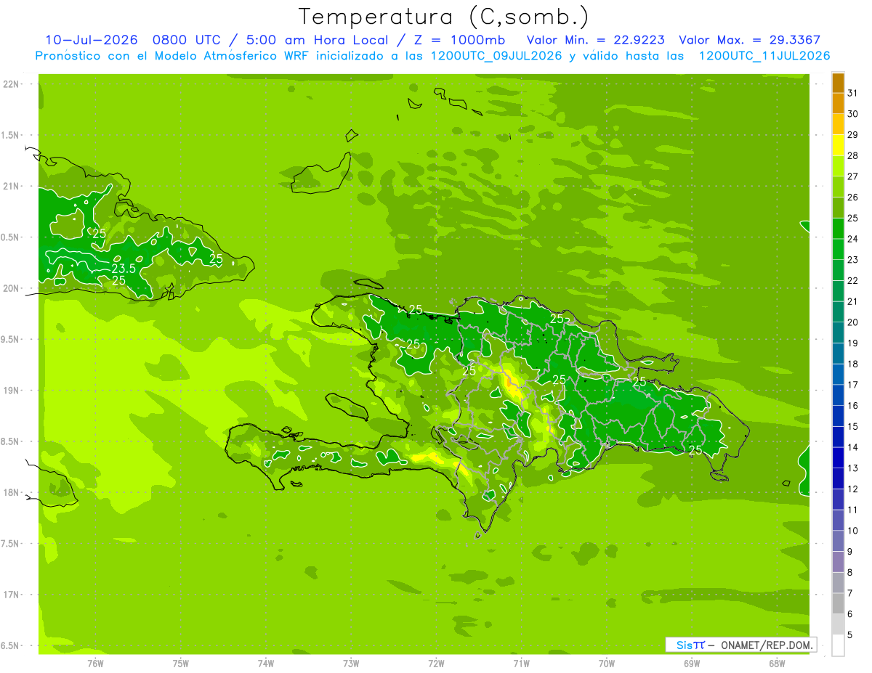Click the colorbar scale value '11'
Screen dimensions: 872x673
852,510
